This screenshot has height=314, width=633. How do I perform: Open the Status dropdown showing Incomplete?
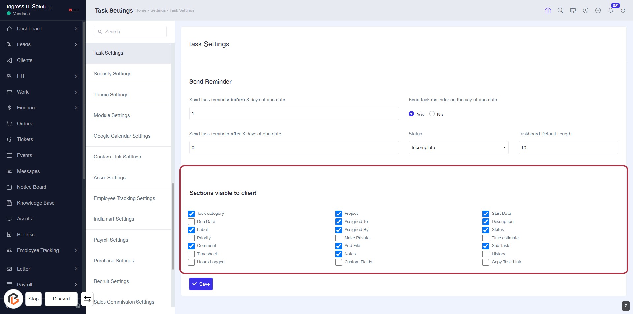coord(458,148)
